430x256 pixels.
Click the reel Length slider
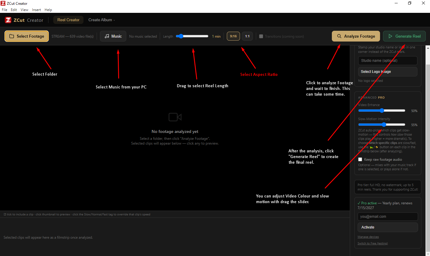tap(192, 36)
